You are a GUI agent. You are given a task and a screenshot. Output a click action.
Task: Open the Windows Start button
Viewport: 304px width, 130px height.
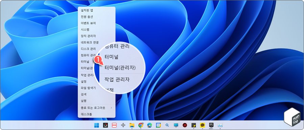click(x=97, y=125)
